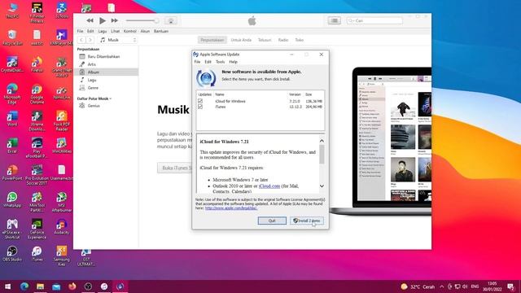The image size is (521, 293).
Task: Select the Firefox desktop icon
Action: point(37,64)
